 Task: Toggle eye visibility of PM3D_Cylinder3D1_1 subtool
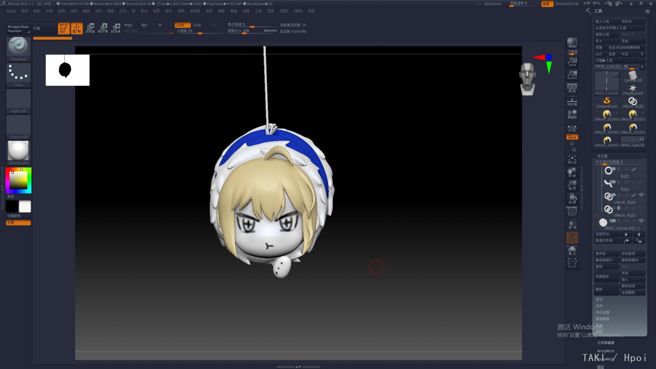pyautogui.click(x=641, y=221)
